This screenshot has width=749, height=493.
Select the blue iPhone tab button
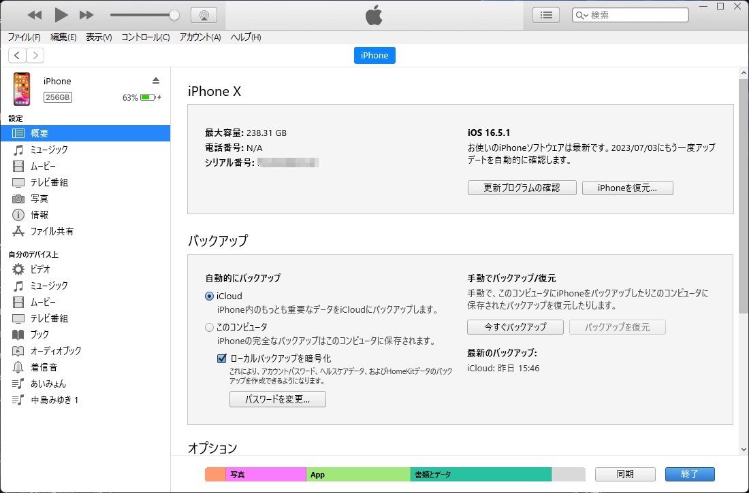click(x=374, y=55)
